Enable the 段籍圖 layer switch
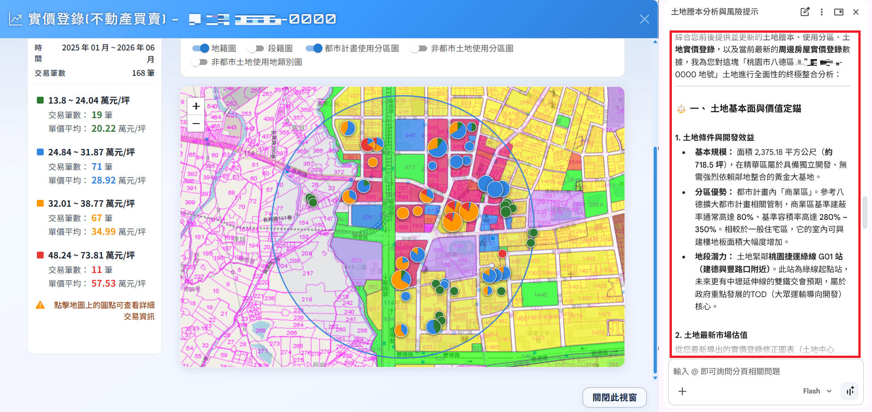872x412 pixels. (257, 48)
